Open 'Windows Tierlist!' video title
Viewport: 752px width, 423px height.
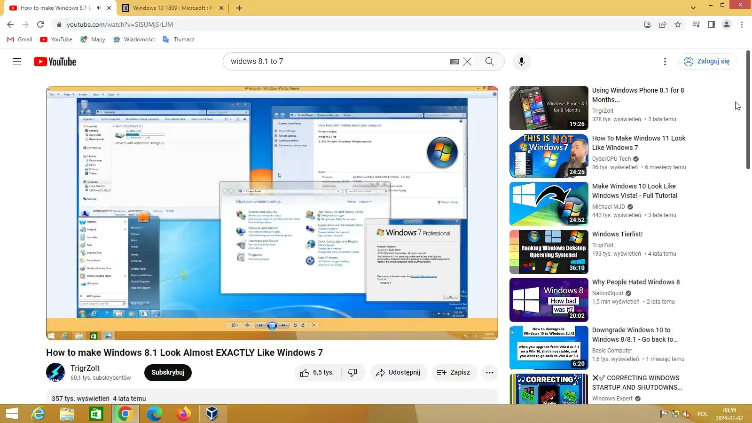tap(617, 234)
